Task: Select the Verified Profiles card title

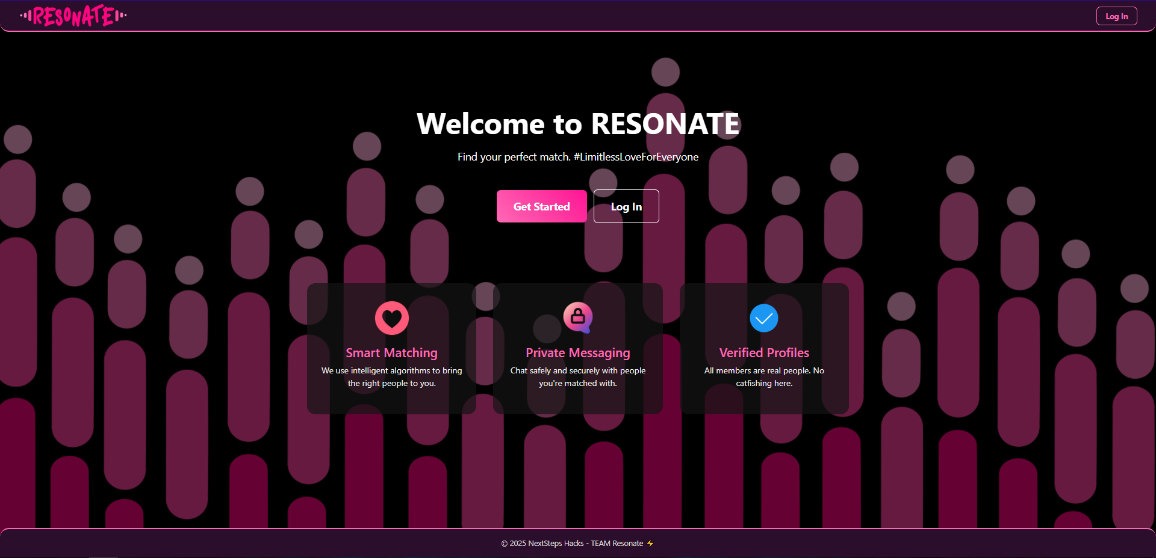Action: (764, 353)
